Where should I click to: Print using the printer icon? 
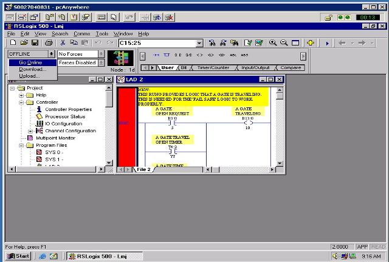click(49, 43)
